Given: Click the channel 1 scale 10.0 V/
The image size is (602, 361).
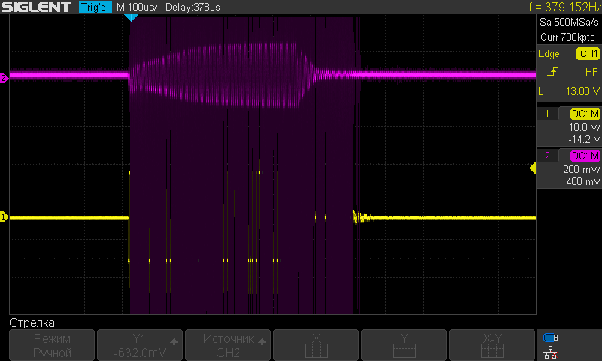Looking at the screenshot, I should [584, 127].
